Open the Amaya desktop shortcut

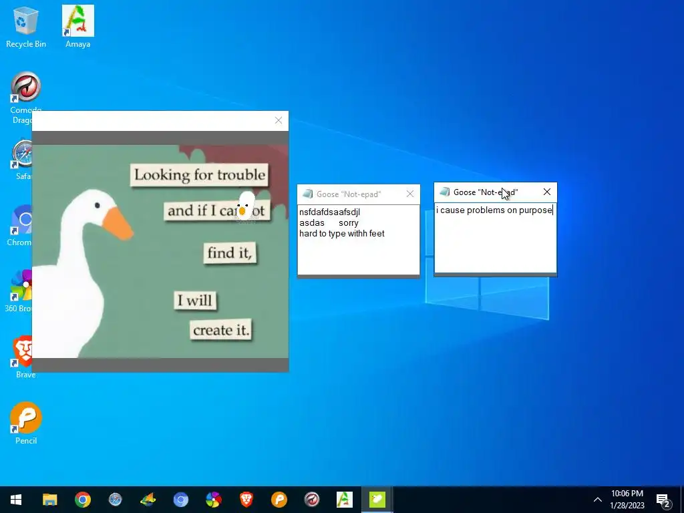point(77,26)
